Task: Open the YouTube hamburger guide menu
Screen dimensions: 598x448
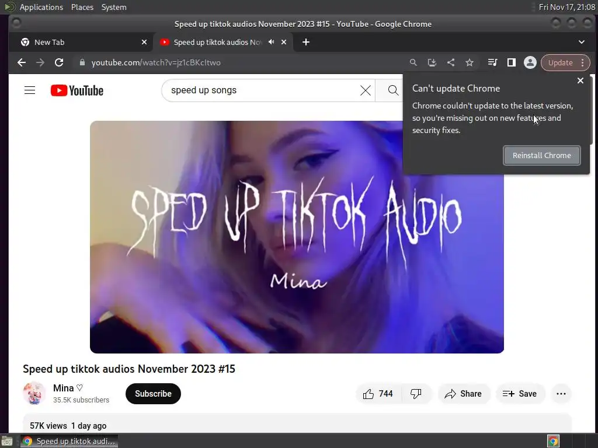Action: coord(30,90)
